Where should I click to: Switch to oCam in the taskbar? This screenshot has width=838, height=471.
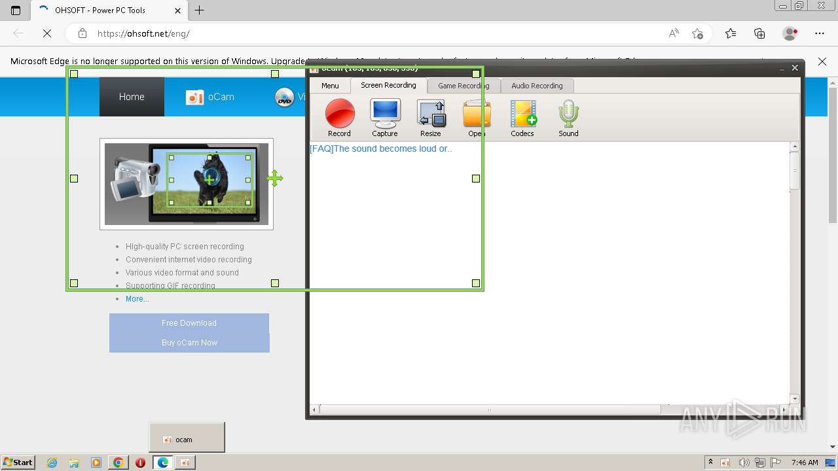(185, 462)
